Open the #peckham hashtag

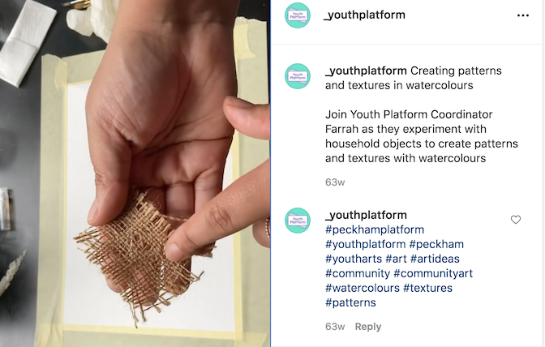tap(436, 244)
